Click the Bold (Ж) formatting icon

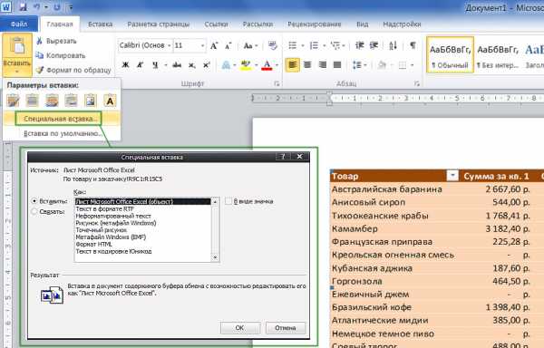pos(126,65)
